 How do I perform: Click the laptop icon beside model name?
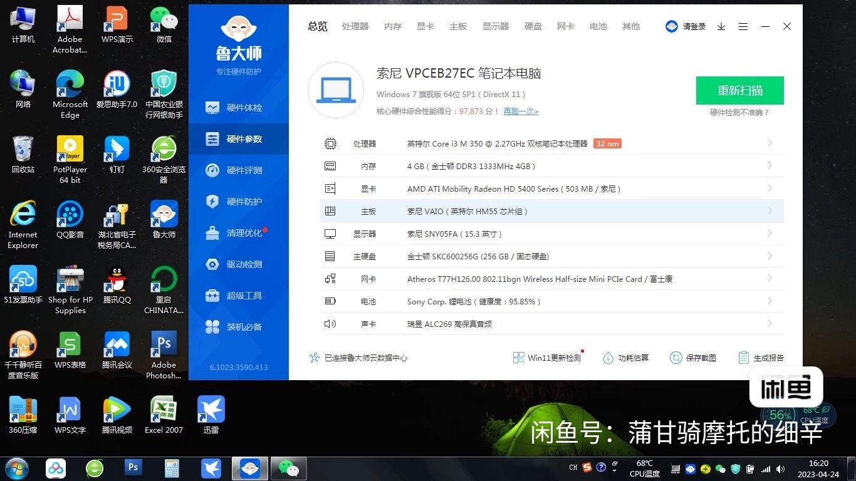coord(336,90)
